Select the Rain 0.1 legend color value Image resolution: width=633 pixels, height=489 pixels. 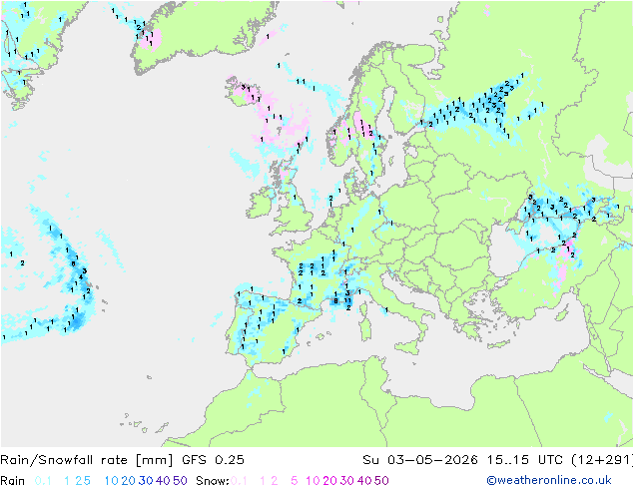(x=43, y=481)
